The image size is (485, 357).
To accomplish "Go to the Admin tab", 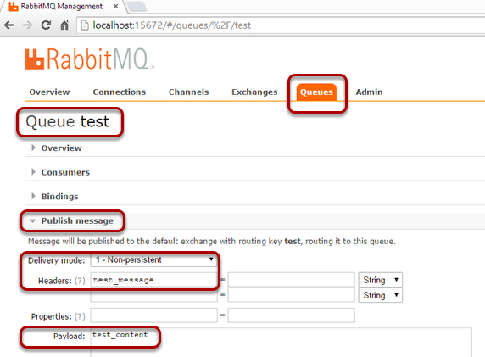I will click(x=369, y=92).
